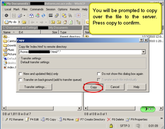Go to home directory icon in local panel

pos(65,22)
